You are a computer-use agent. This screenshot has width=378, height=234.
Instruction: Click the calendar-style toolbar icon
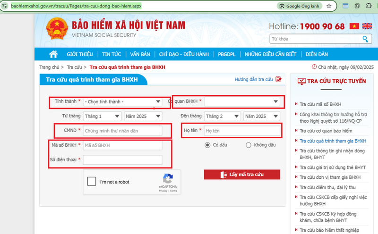345,6
